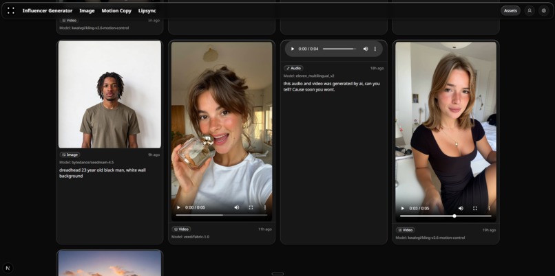Click the bottom center drag handle
Image resolution: width=555 pixels, height=276 pixels.
pyautogui.click(x=277, y=274)
